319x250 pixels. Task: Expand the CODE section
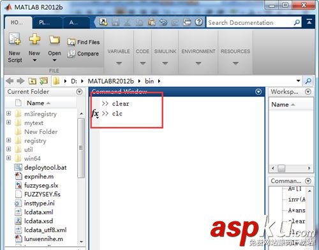point(143,63)
